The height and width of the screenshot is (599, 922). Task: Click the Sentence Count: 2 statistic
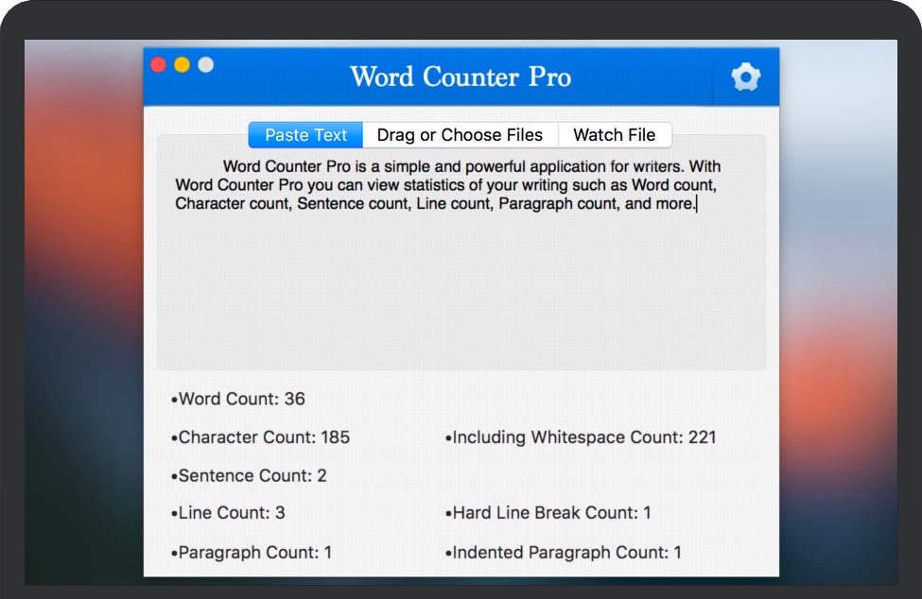click(252, 476)
